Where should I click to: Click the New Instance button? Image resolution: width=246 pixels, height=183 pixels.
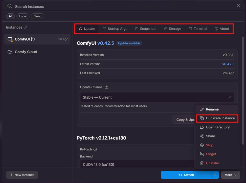(22, 175)
